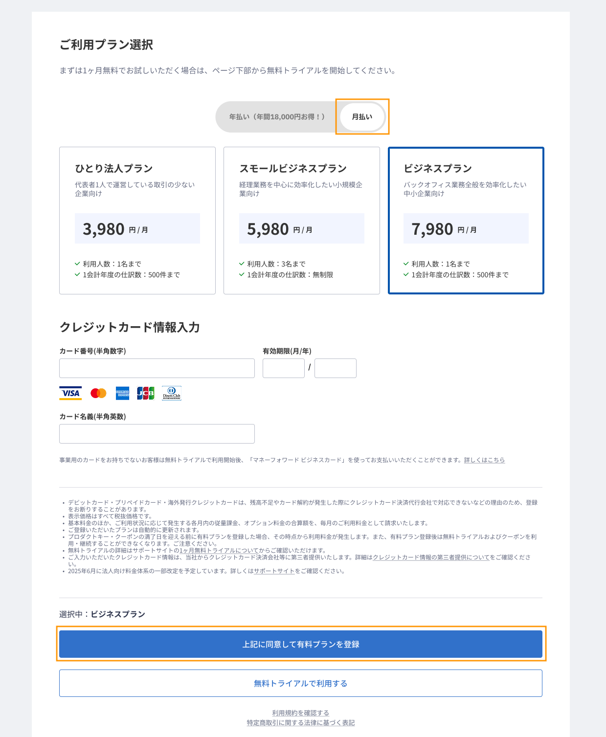Click the Mastercard logo
Image resolution: width=606 pixels, height=737 pixels.
pos(98,393)
